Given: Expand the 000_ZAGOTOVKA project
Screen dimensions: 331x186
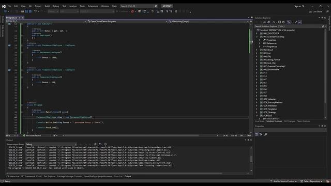Looking at the screenshot, I should 257,33.
